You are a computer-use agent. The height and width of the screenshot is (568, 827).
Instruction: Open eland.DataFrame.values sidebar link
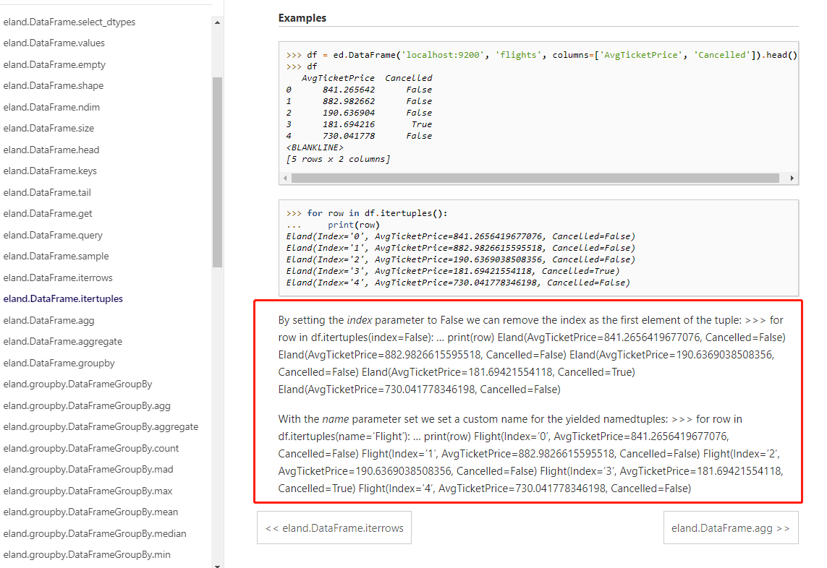(x=54, y=43)
